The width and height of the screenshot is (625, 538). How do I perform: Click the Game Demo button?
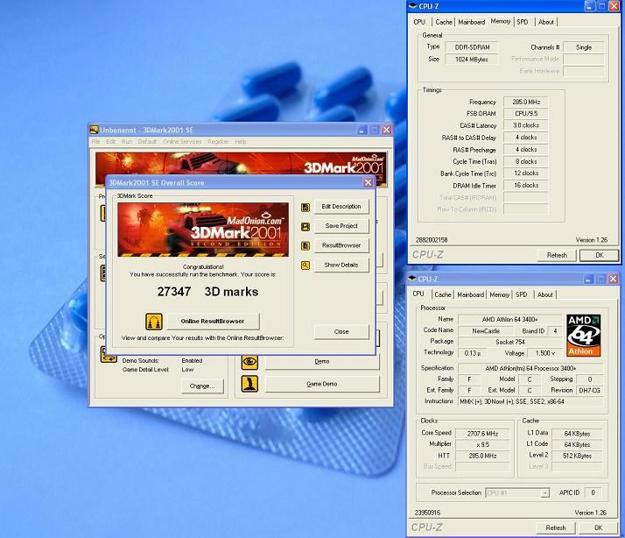322,384
